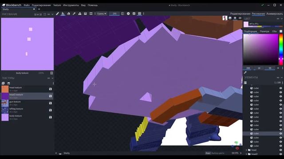This screenshot has height=159, width=284.
Task: Select the Color Picker eyedropper tool in toolbar
Action: pos(74,14)
